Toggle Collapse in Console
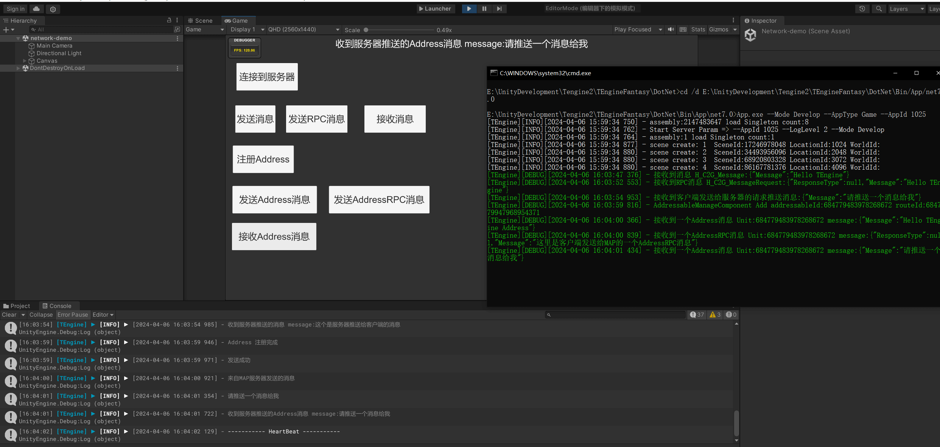Image resolution: width=940 pixels, height=447 pixels. pyautogui.click(x=41, y=315)
